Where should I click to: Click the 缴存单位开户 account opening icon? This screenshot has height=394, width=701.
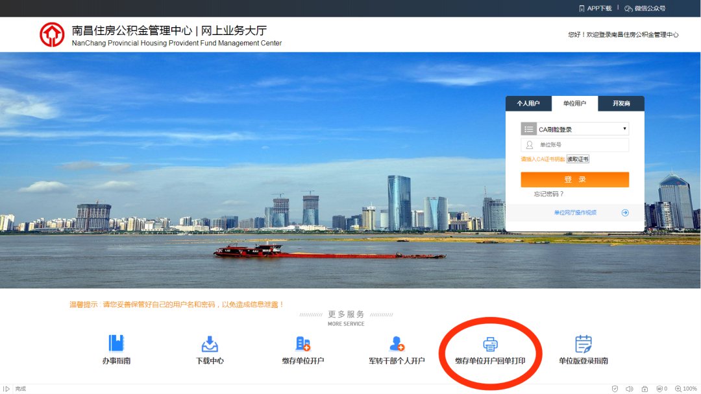303,343
